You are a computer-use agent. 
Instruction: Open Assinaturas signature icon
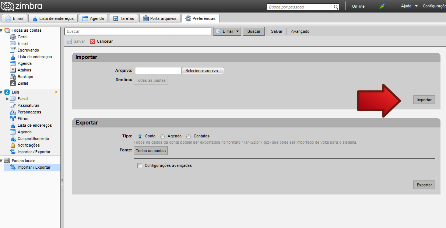pyautogui.click(x=13, y=105)
